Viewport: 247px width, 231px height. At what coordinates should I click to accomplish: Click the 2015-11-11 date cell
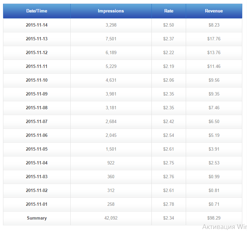(x=37, y=67)
